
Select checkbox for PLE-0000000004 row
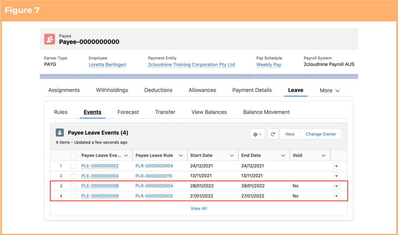[73, 176]
